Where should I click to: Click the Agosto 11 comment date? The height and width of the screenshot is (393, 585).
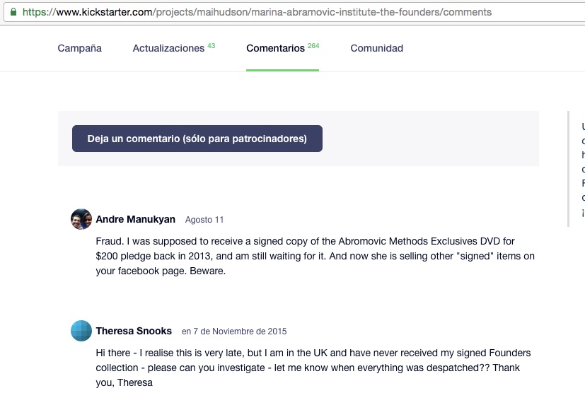(204, 220)
